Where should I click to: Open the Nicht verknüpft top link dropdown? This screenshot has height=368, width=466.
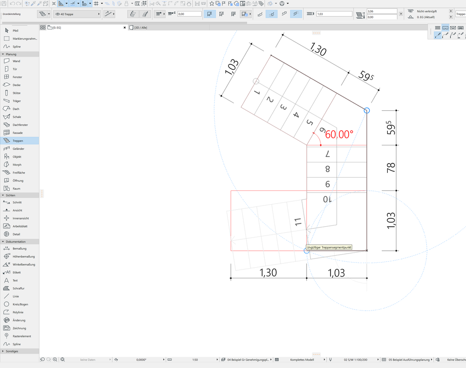[451, 11]
